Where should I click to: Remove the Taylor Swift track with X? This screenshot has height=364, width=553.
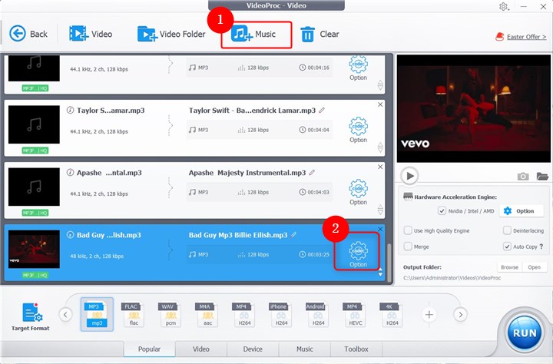click(x=380, y=104)
